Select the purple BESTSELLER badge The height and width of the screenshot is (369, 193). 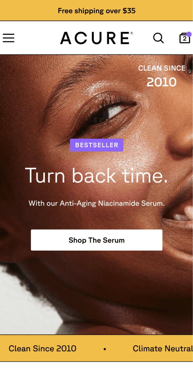click(x=96, y=145)
